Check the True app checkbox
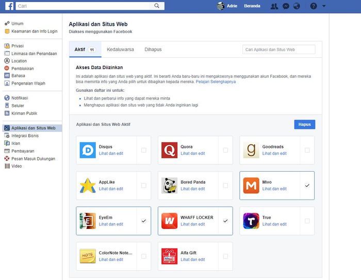 tap(307, 221)
